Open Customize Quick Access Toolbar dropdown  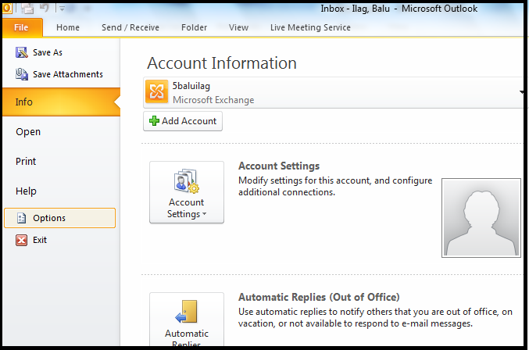62,9
